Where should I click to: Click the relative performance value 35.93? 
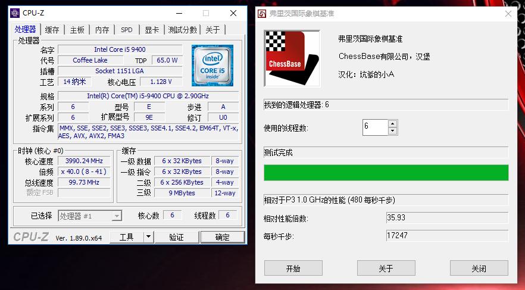[x=448, y=218]
